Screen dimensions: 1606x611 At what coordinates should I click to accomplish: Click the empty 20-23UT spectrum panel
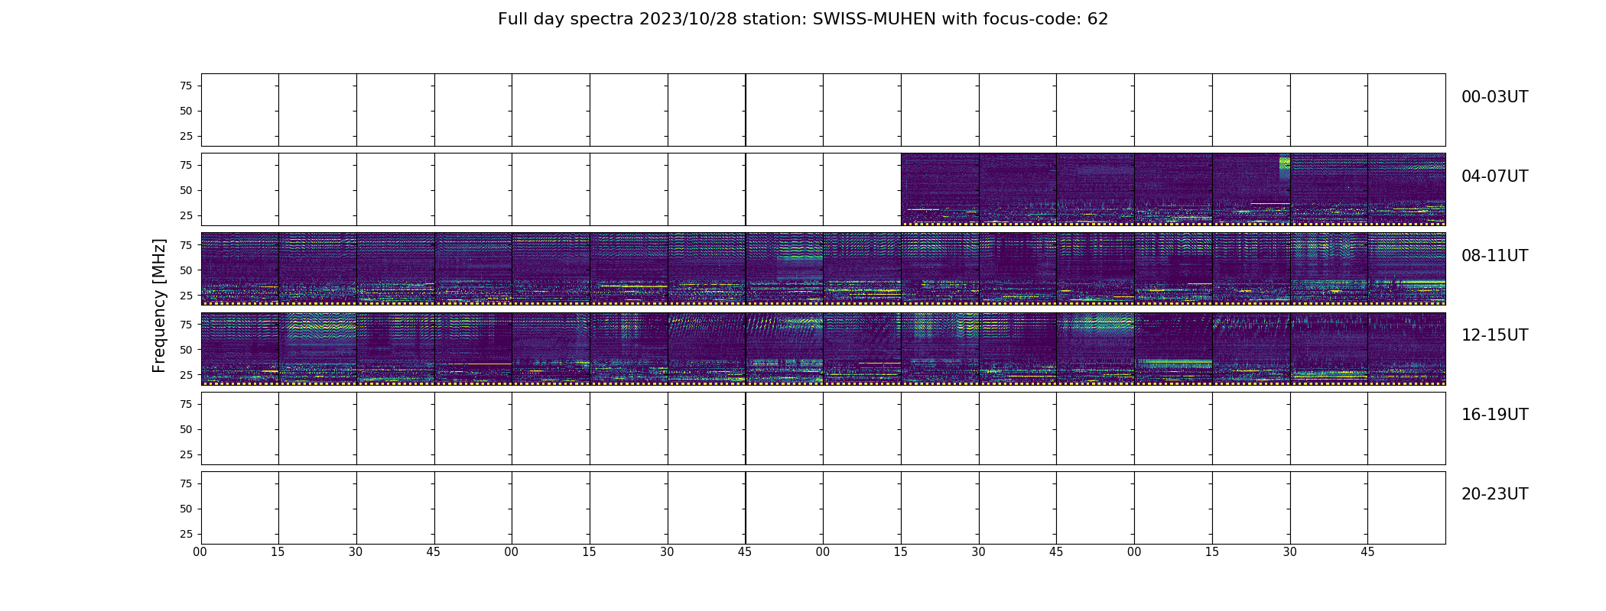[823, 507]
